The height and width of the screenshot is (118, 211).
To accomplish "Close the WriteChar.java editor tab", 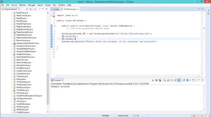I will click(78, 9).
